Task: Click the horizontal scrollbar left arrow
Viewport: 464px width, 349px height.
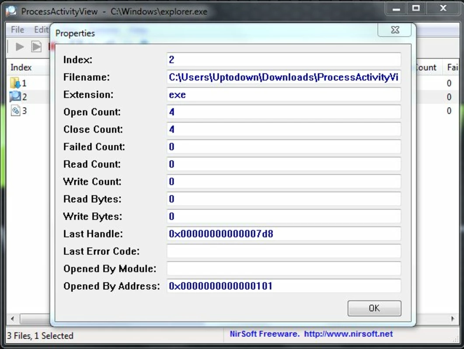Action: (x=12, y=318)
